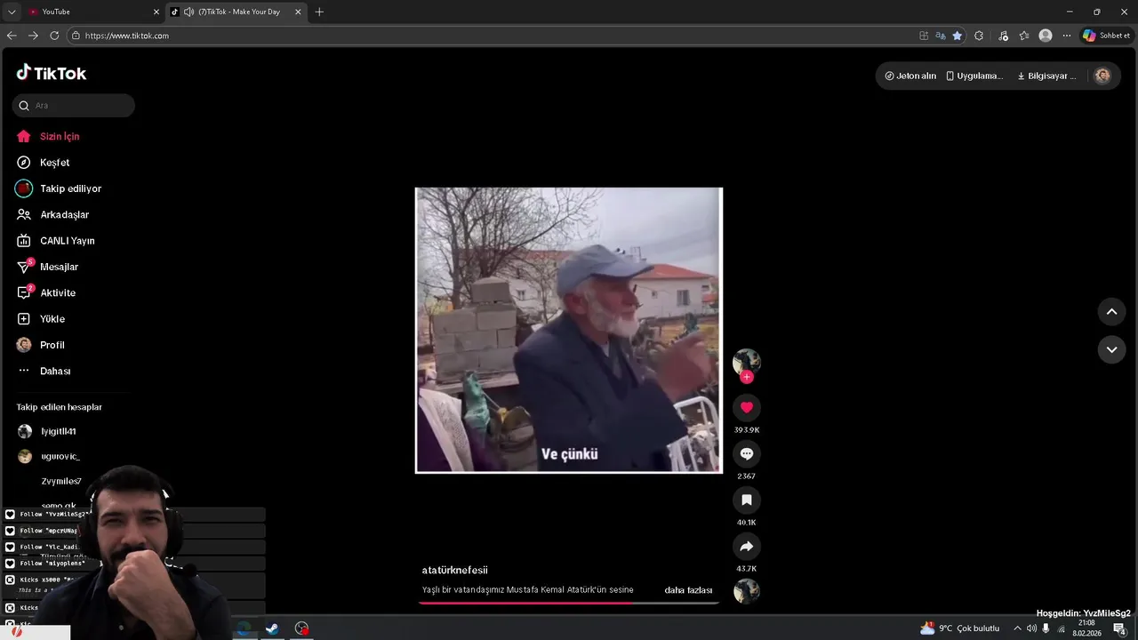Image resolution: width=1138 pixels, height=640 pixels.
Task: Follow creator with red plus button
Action: coord(747,377)
